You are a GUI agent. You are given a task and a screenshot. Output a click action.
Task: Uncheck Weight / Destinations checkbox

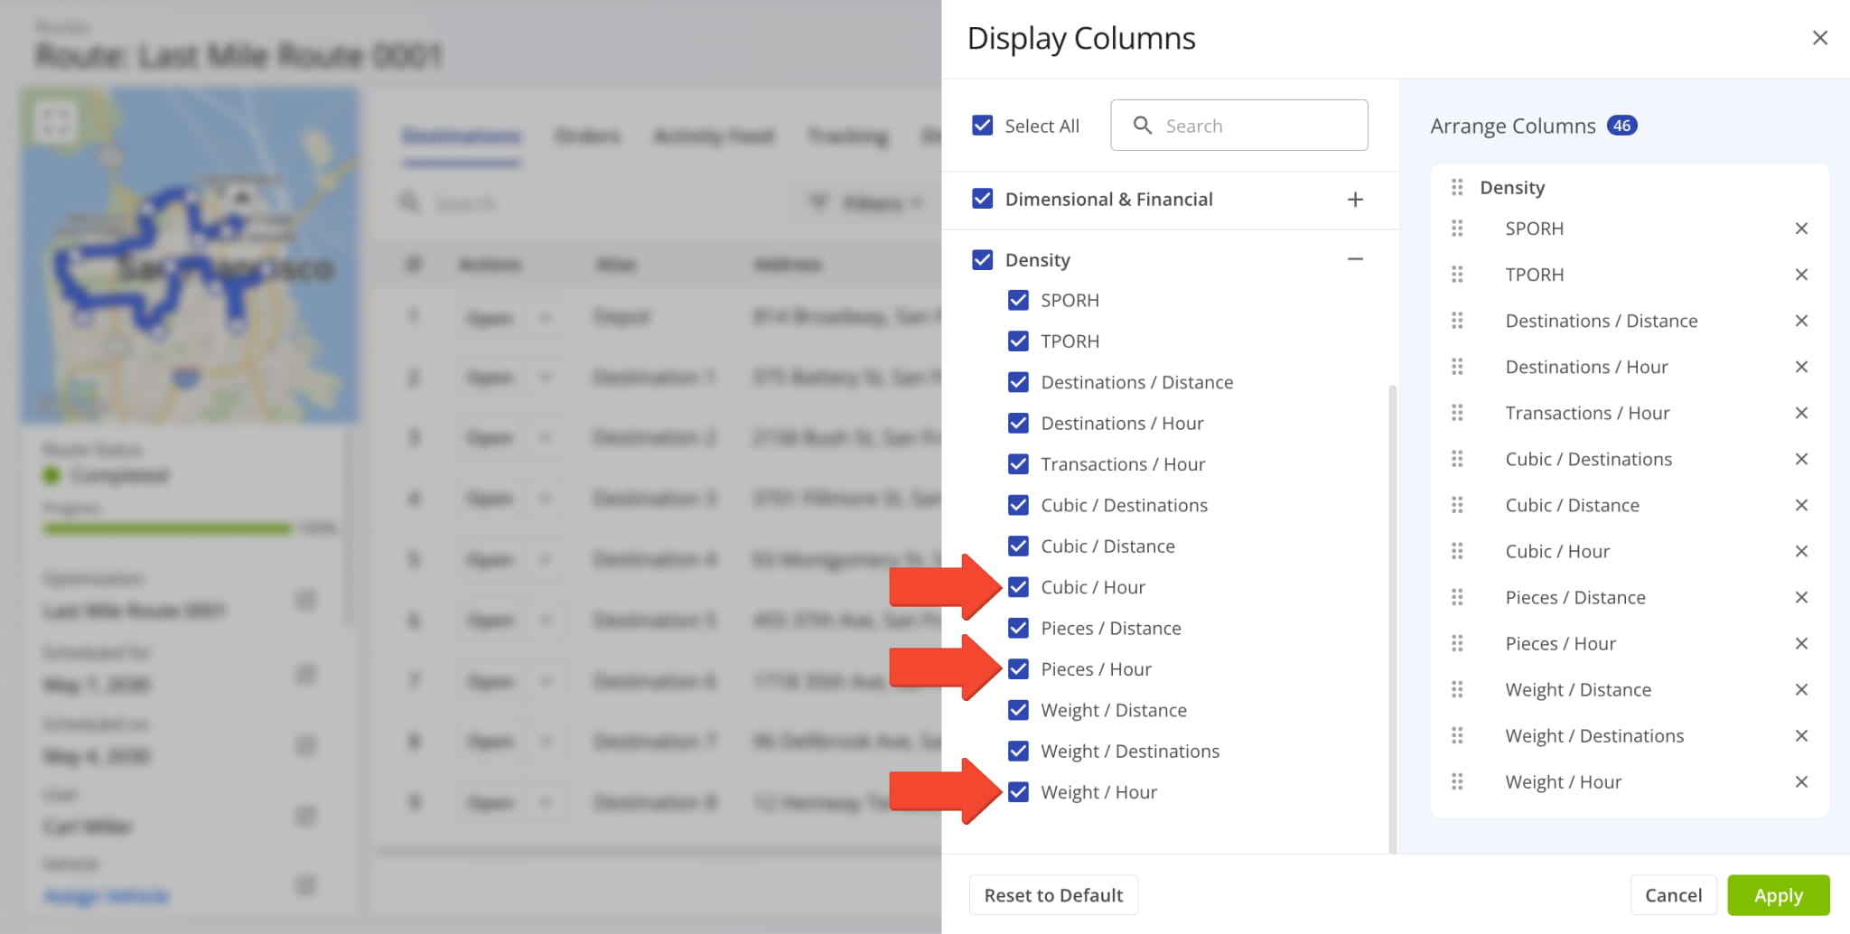coord(1018,752)
